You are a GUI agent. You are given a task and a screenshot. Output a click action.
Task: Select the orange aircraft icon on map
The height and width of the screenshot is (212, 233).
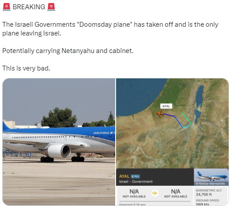click(160, 114)
